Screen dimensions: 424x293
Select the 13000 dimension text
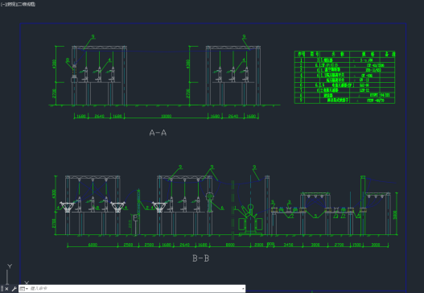(166, 116)
